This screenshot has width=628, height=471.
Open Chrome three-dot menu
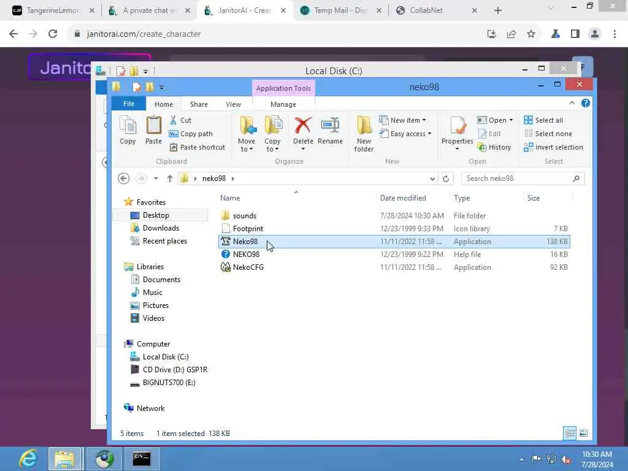[x=615, y=34]
